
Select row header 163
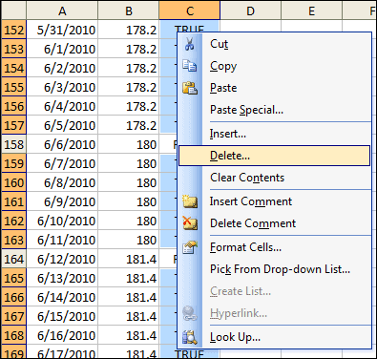coord(13,240)
